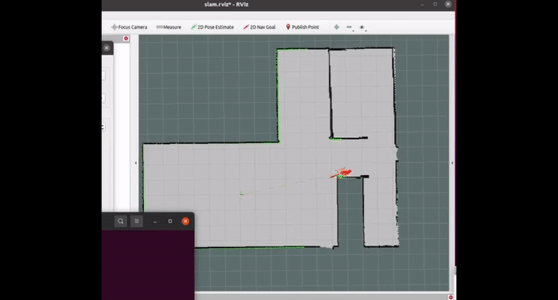The height and width of the screenshot is (300, 558).
Task: Minimize the RViz window
Action: coord(422,5)
